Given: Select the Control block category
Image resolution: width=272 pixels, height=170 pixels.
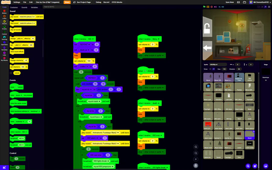Looking at the screenshot, I should pos(4,33).
